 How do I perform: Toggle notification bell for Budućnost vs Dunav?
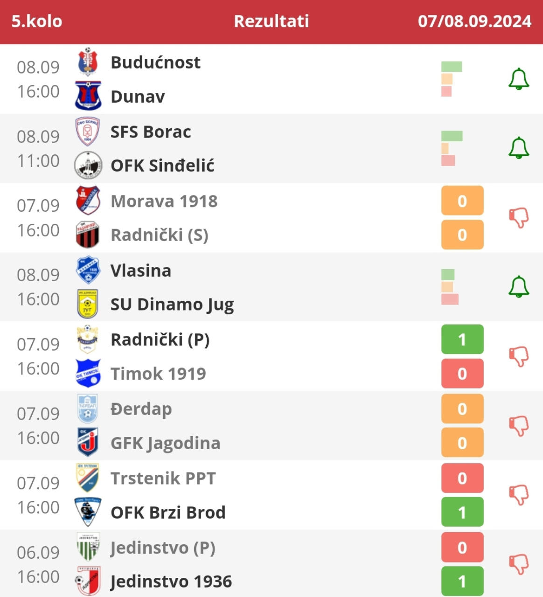(x=518, y=79)
